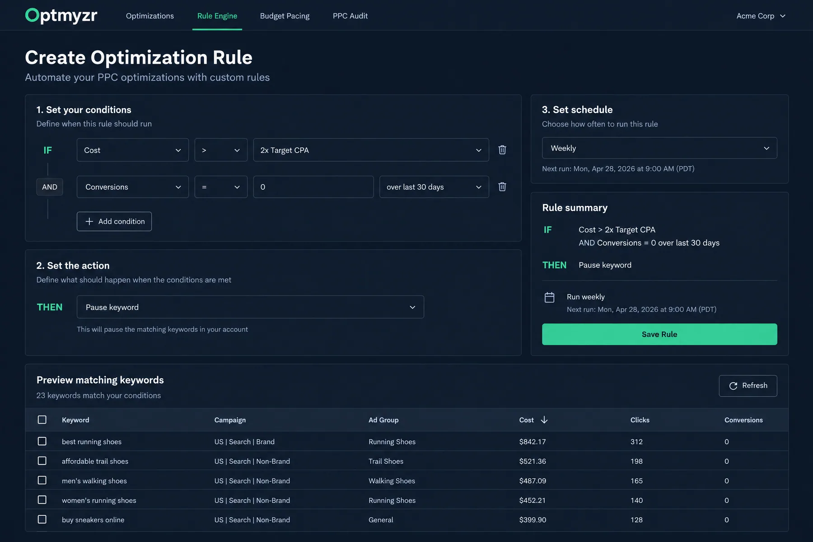Expand the Acme Corp account menu
Image resolution: width=813 pixels, height=542 pixels.
pyautogui.click(x=761, y=16)
